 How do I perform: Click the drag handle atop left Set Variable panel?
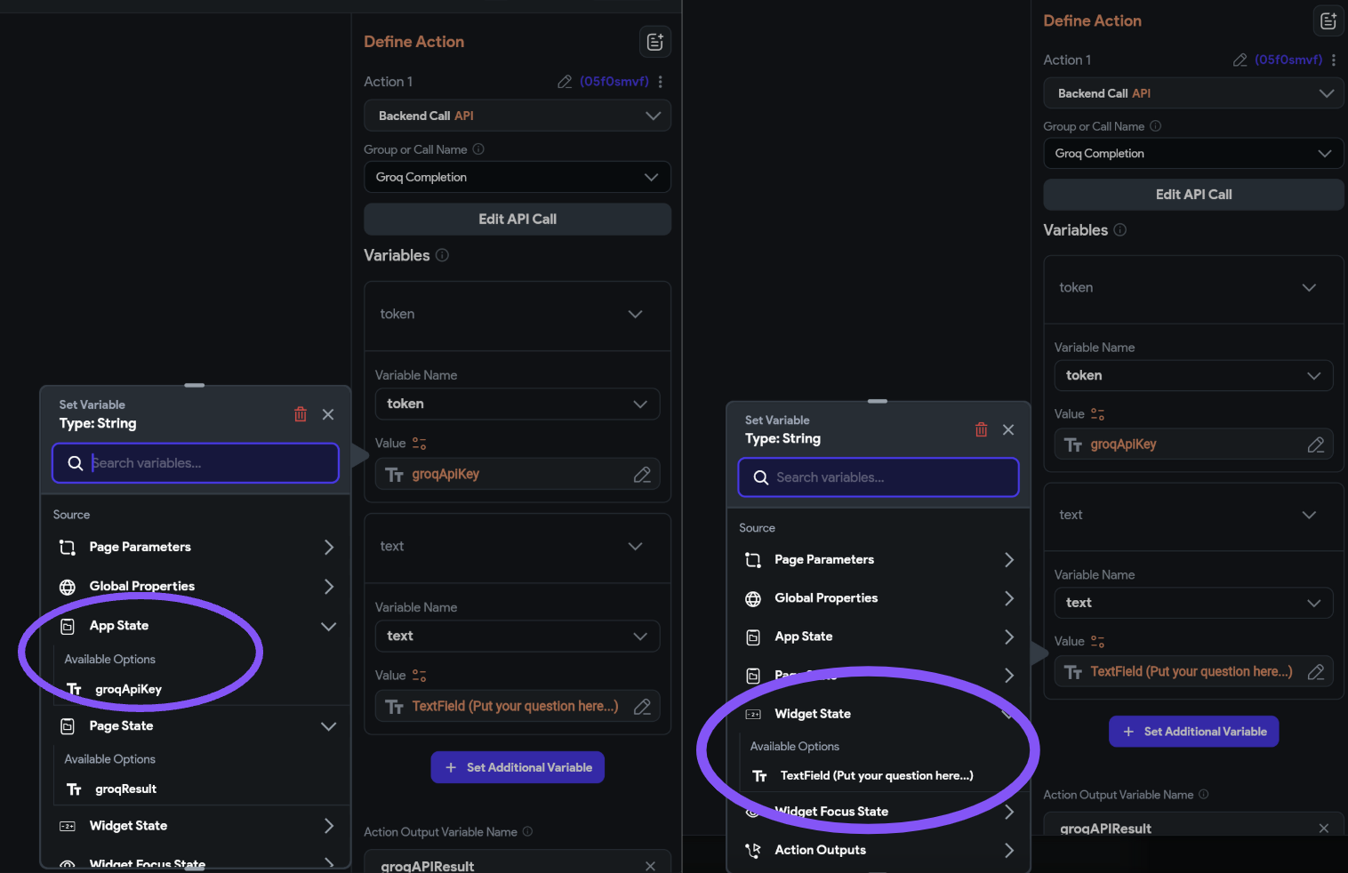195,386
